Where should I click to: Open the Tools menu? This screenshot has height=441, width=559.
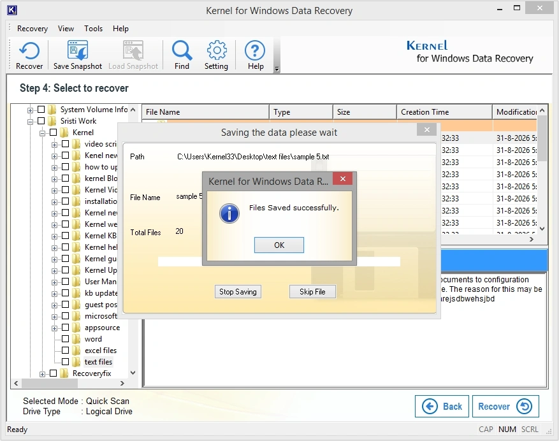click(94, 29)
